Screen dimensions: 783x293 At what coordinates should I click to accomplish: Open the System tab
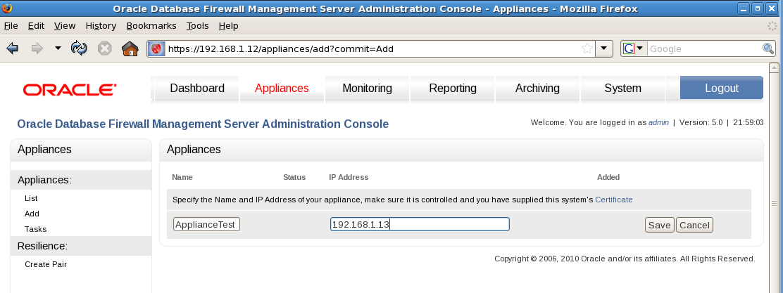pos(622,89)
